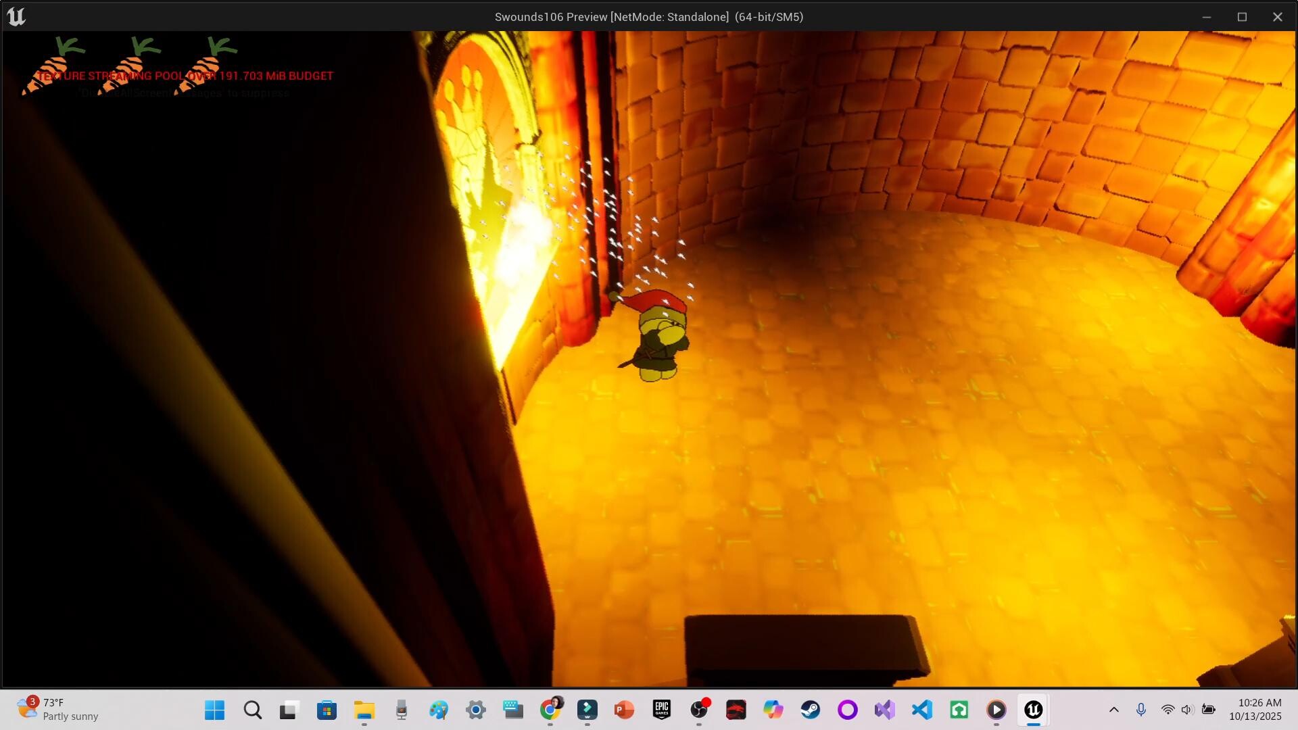Open Visual Studio Code
The width and height of the screenshot is (1298, 730).
(921, 710)
